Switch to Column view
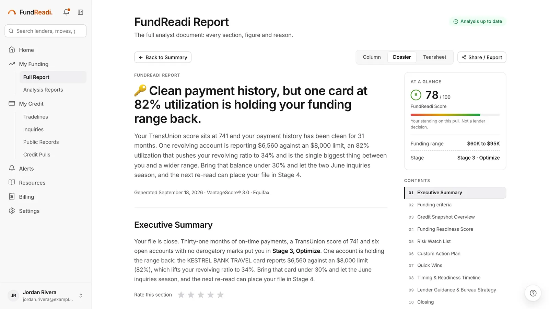 pyautogui.click(x=372, y=57)
